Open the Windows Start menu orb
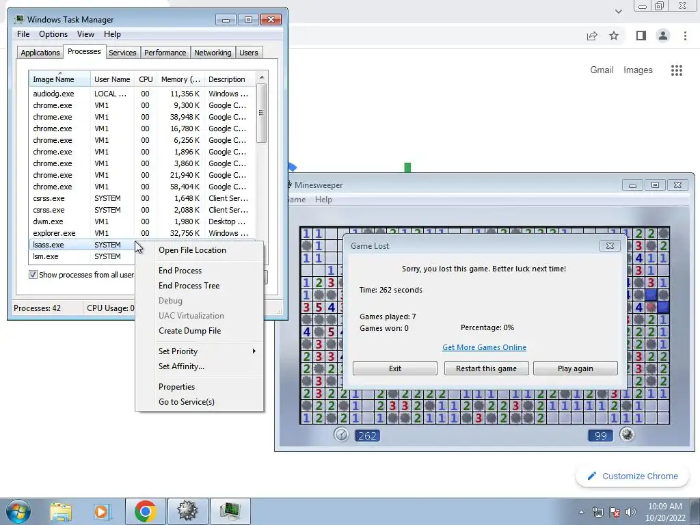The width and height of the screenshot is (700, 525). tap(18, 511)
